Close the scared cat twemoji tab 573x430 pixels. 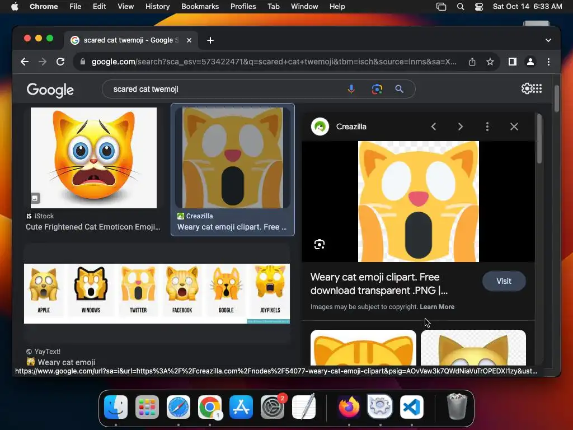pos(189,40)
